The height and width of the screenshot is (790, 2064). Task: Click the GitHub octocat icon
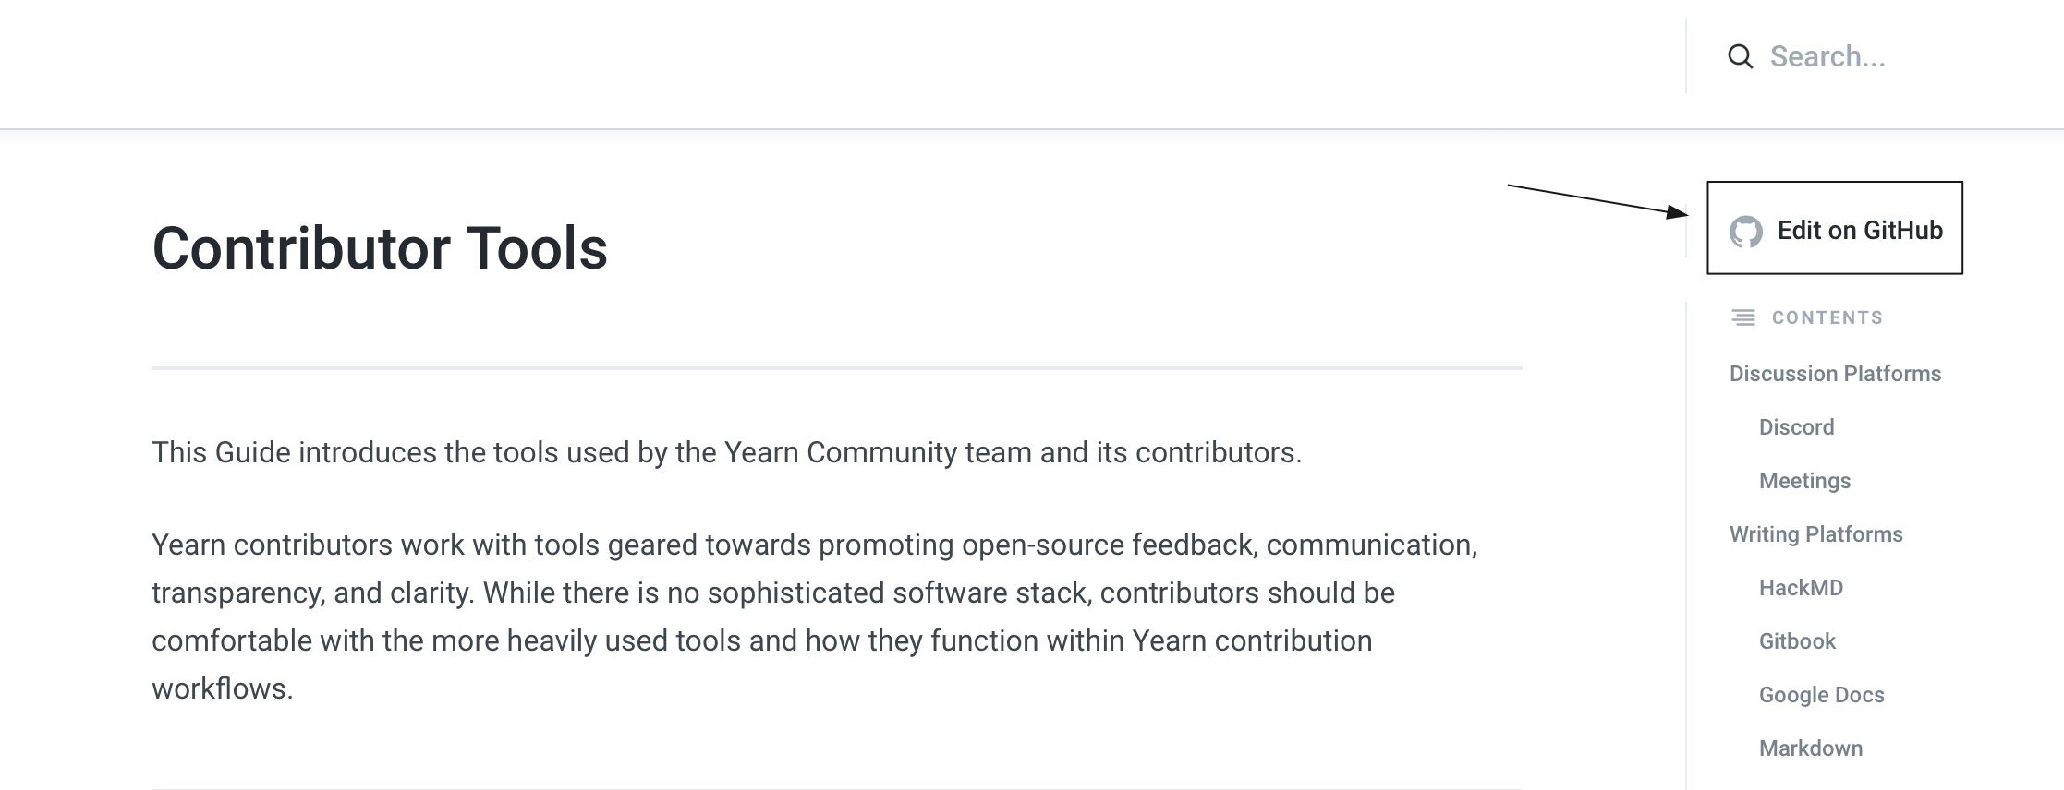1746,232
